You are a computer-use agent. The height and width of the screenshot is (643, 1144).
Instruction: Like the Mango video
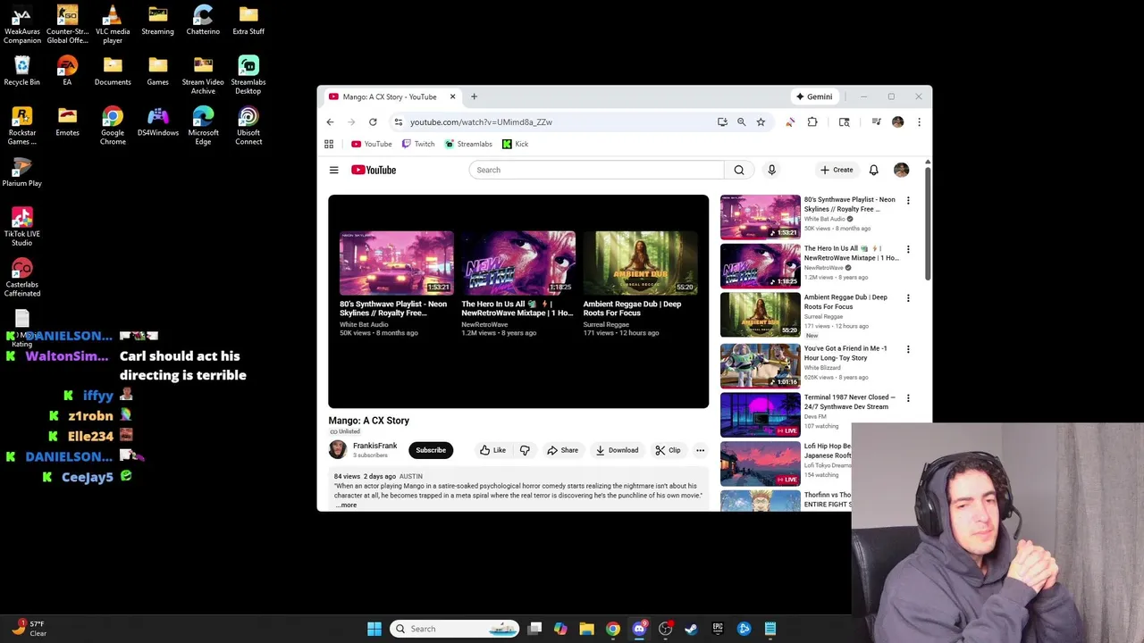coord(492,450)
